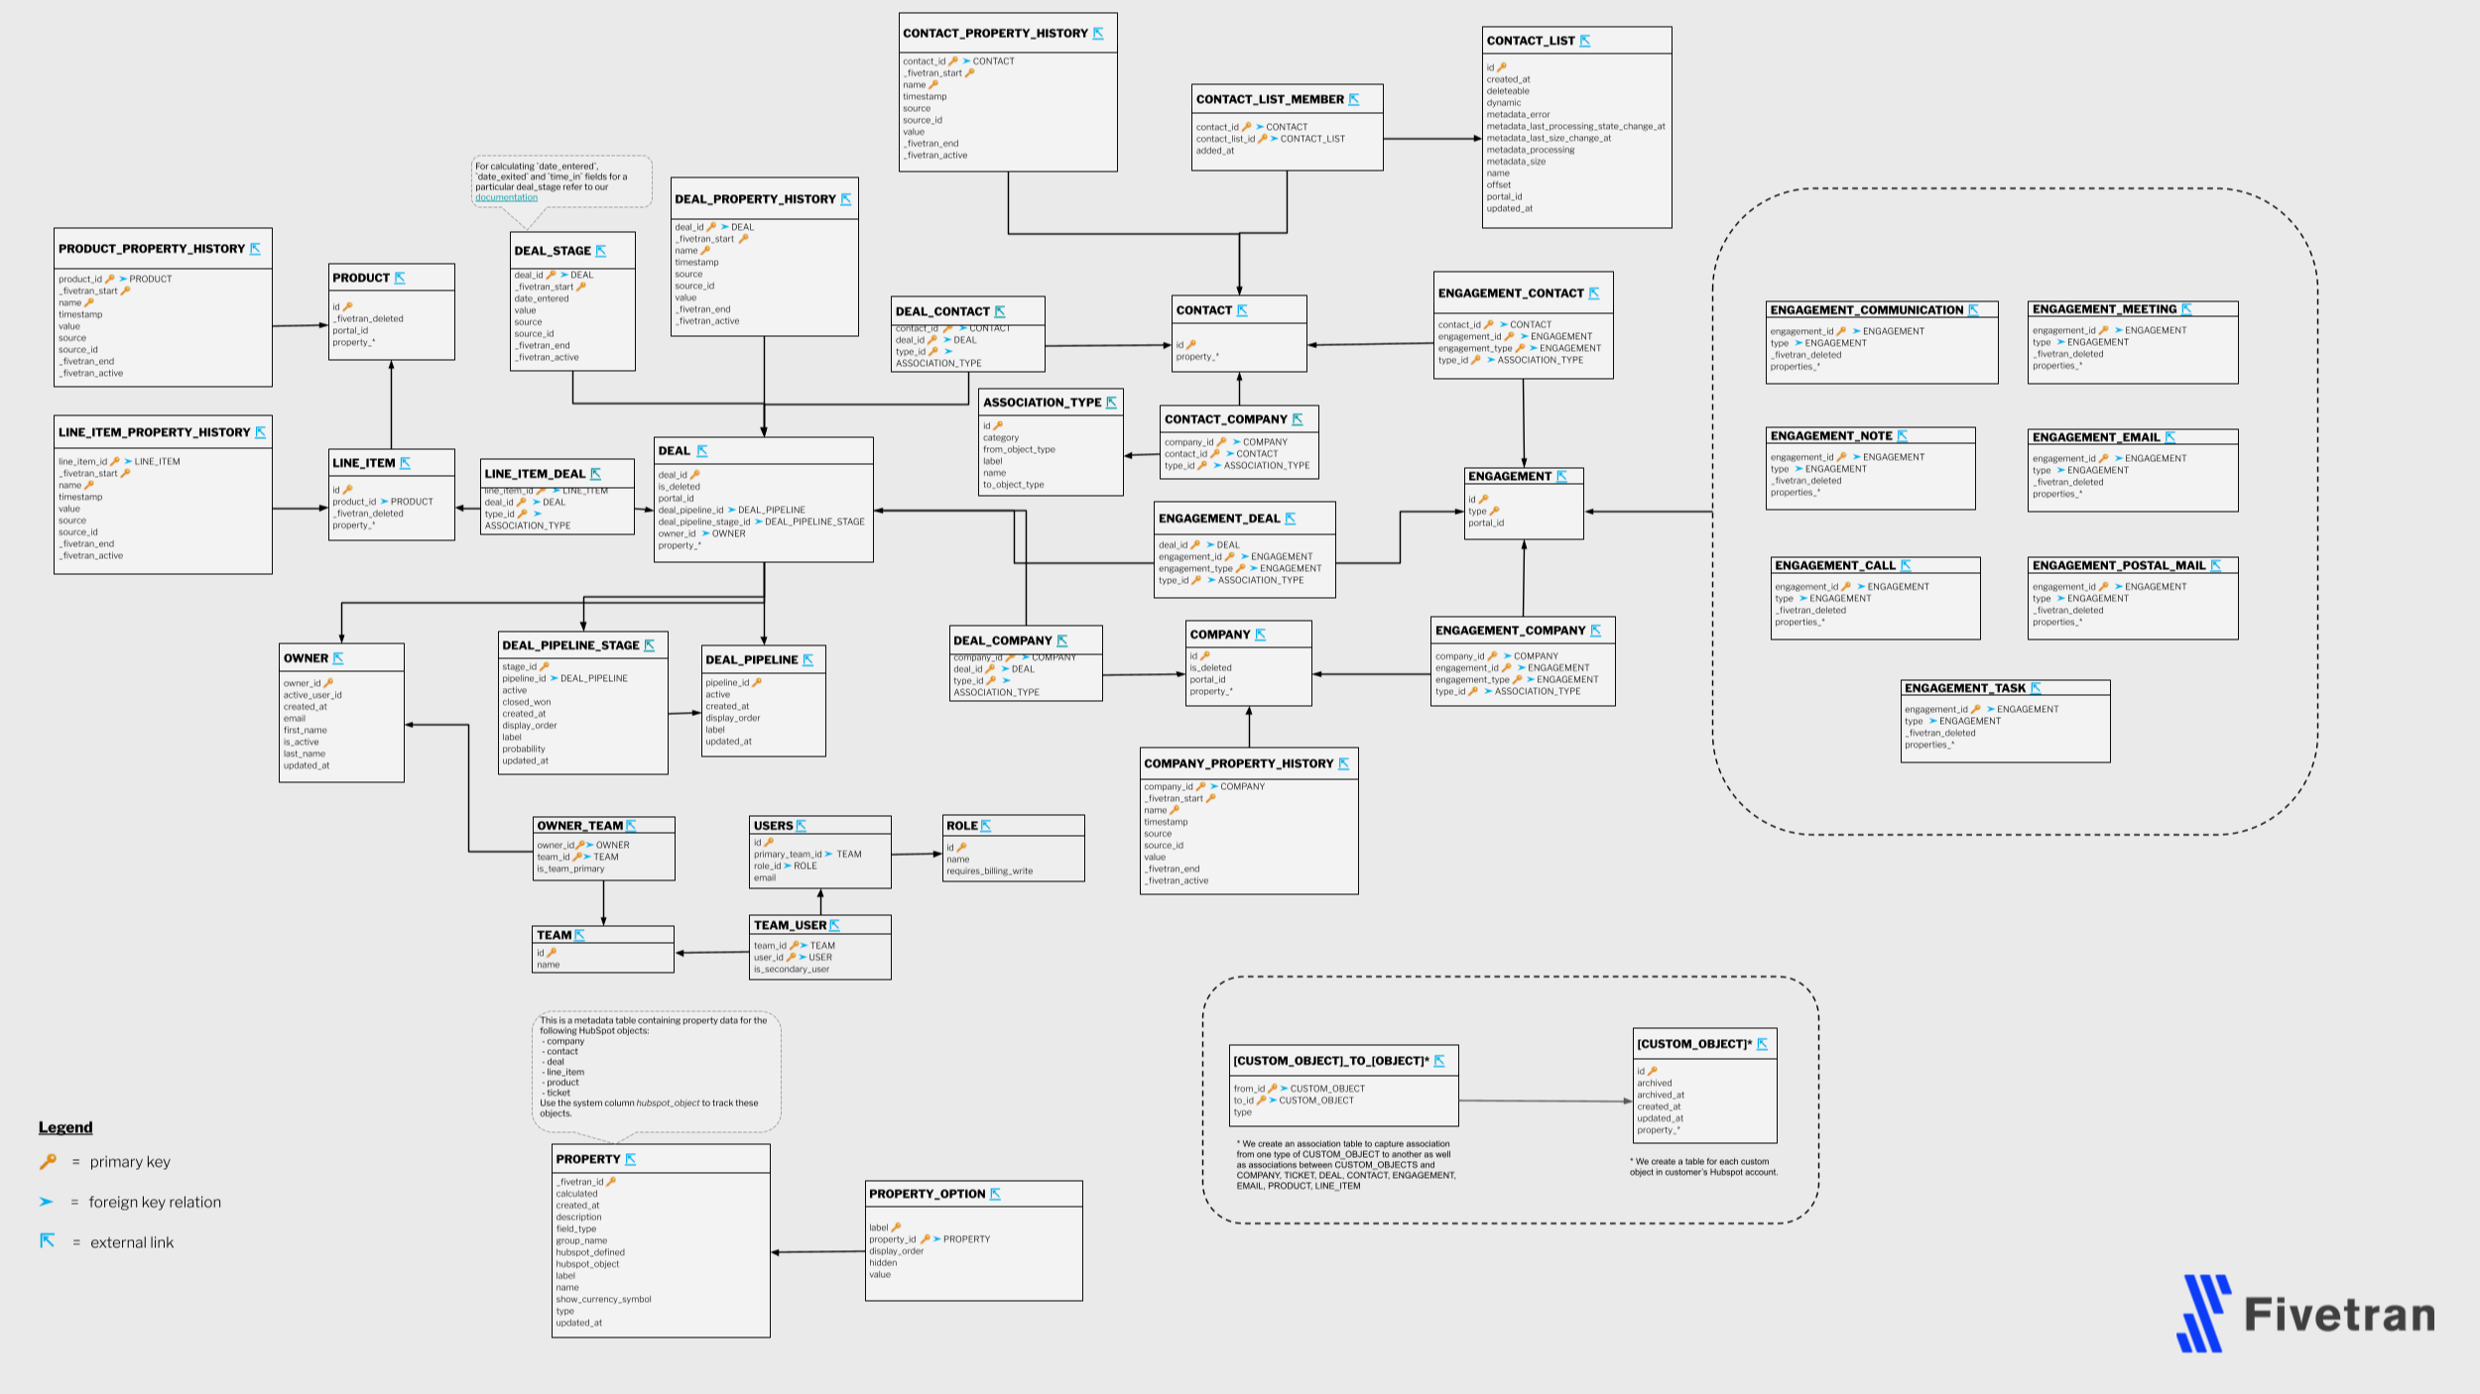Open the documentation link in deal stage note
Screen dimensions: 2480x1394
tap(506, 197)
